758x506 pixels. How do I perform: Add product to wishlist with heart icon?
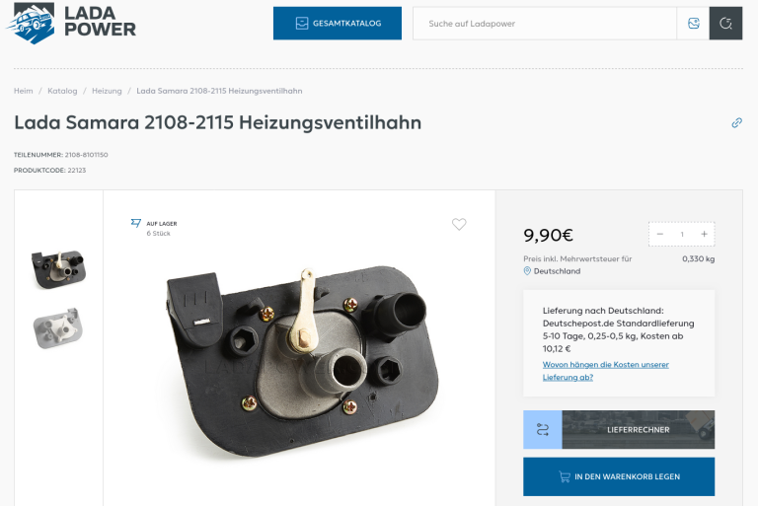point(459,224)
